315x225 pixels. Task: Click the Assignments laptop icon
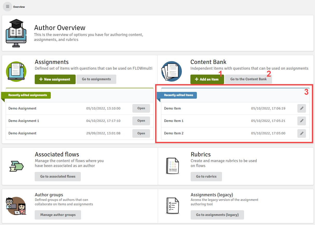point(16,71)
